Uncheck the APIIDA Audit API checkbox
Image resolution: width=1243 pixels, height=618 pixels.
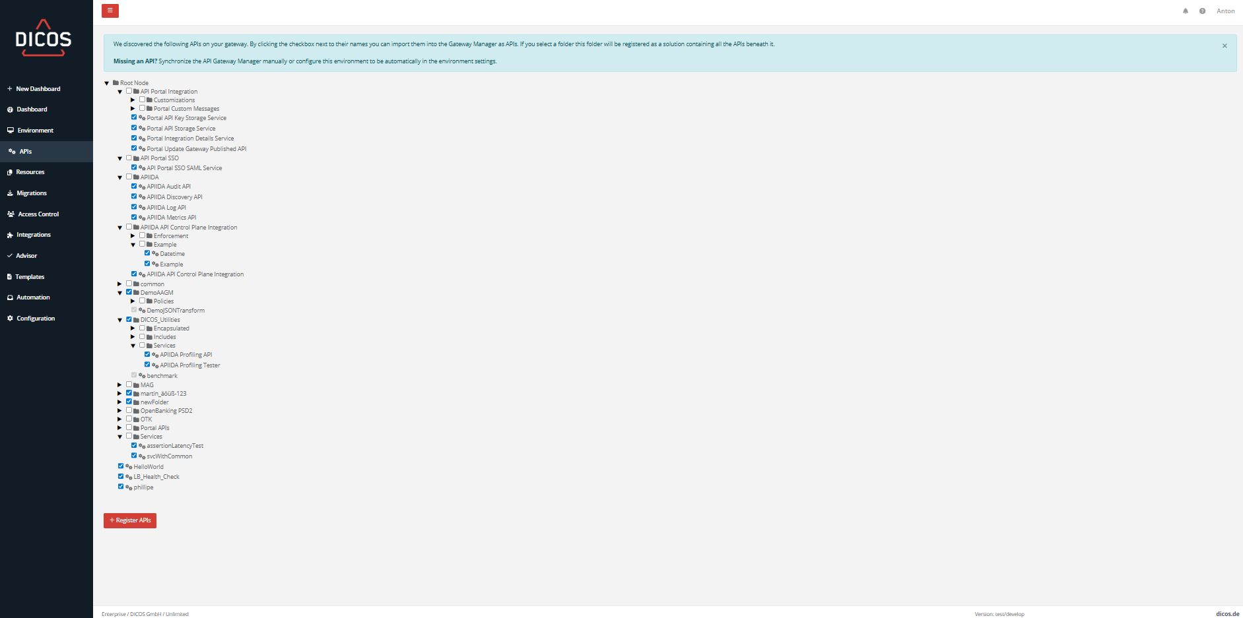[134, 187]
